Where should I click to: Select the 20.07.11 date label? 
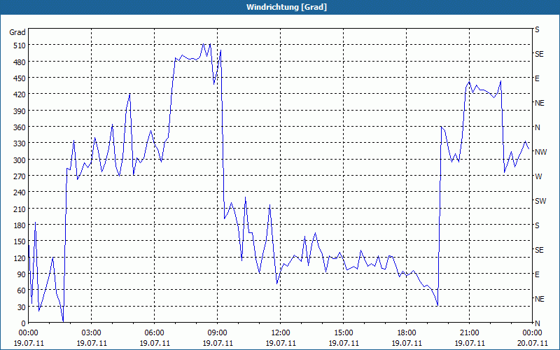(x=532, y=343)
